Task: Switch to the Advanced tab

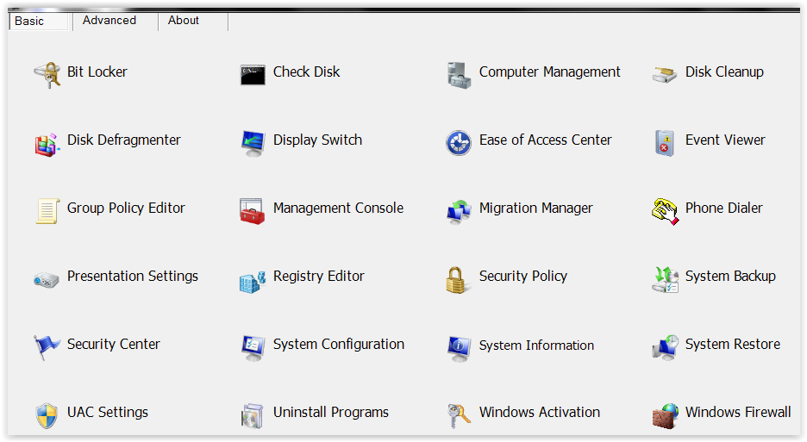Action: 109,21
